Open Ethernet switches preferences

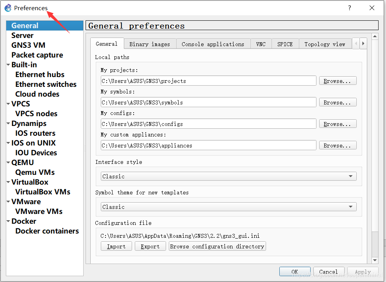point(46,84)
